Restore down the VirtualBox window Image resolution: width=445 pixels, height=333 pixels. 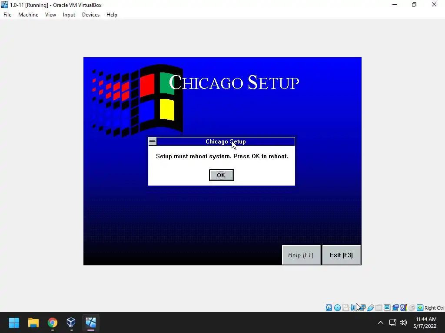click(x=414, y=4)
